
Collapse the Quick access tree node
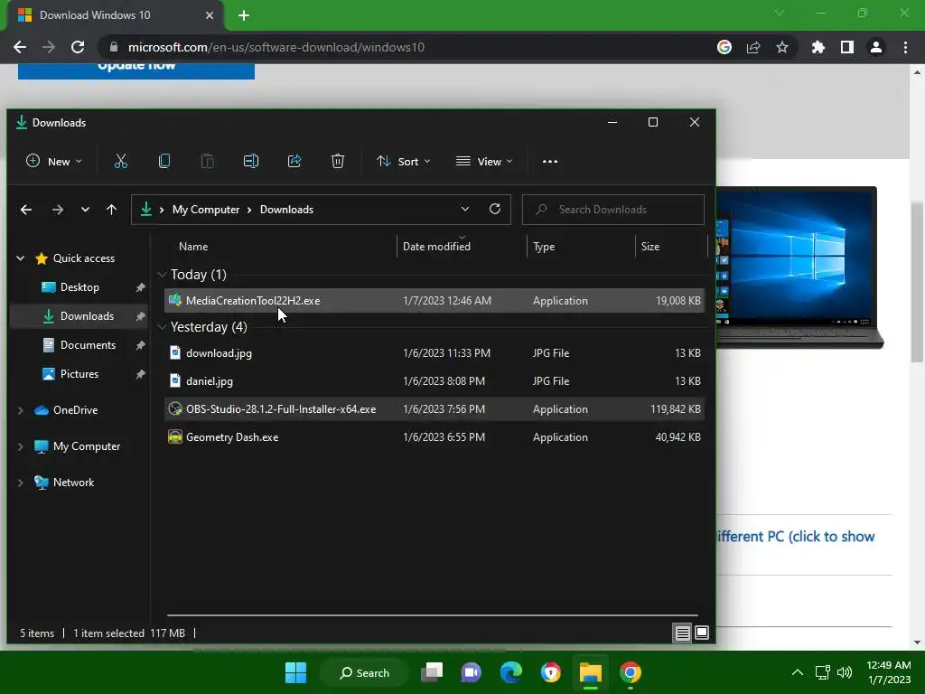21,258
